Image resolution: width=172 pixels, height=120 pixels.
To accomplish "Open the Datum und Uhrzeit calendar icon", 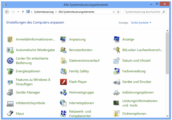I will 116,60.
